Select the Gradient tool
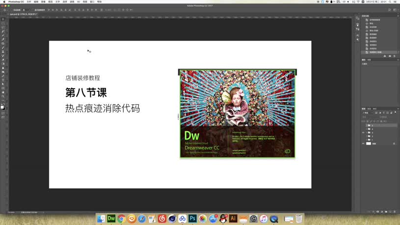 point(3,64)
